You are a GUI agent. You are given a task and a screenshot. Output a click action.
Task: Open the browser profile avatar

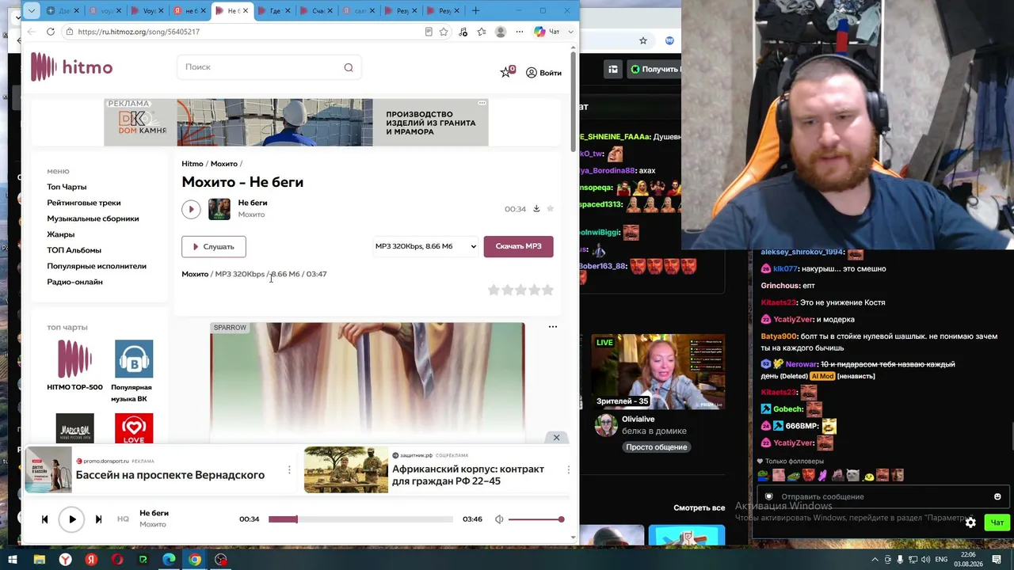point(501,32)
